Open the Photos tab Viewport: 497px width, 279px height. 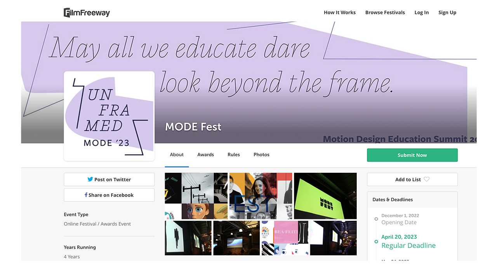(x=261, y=155)
